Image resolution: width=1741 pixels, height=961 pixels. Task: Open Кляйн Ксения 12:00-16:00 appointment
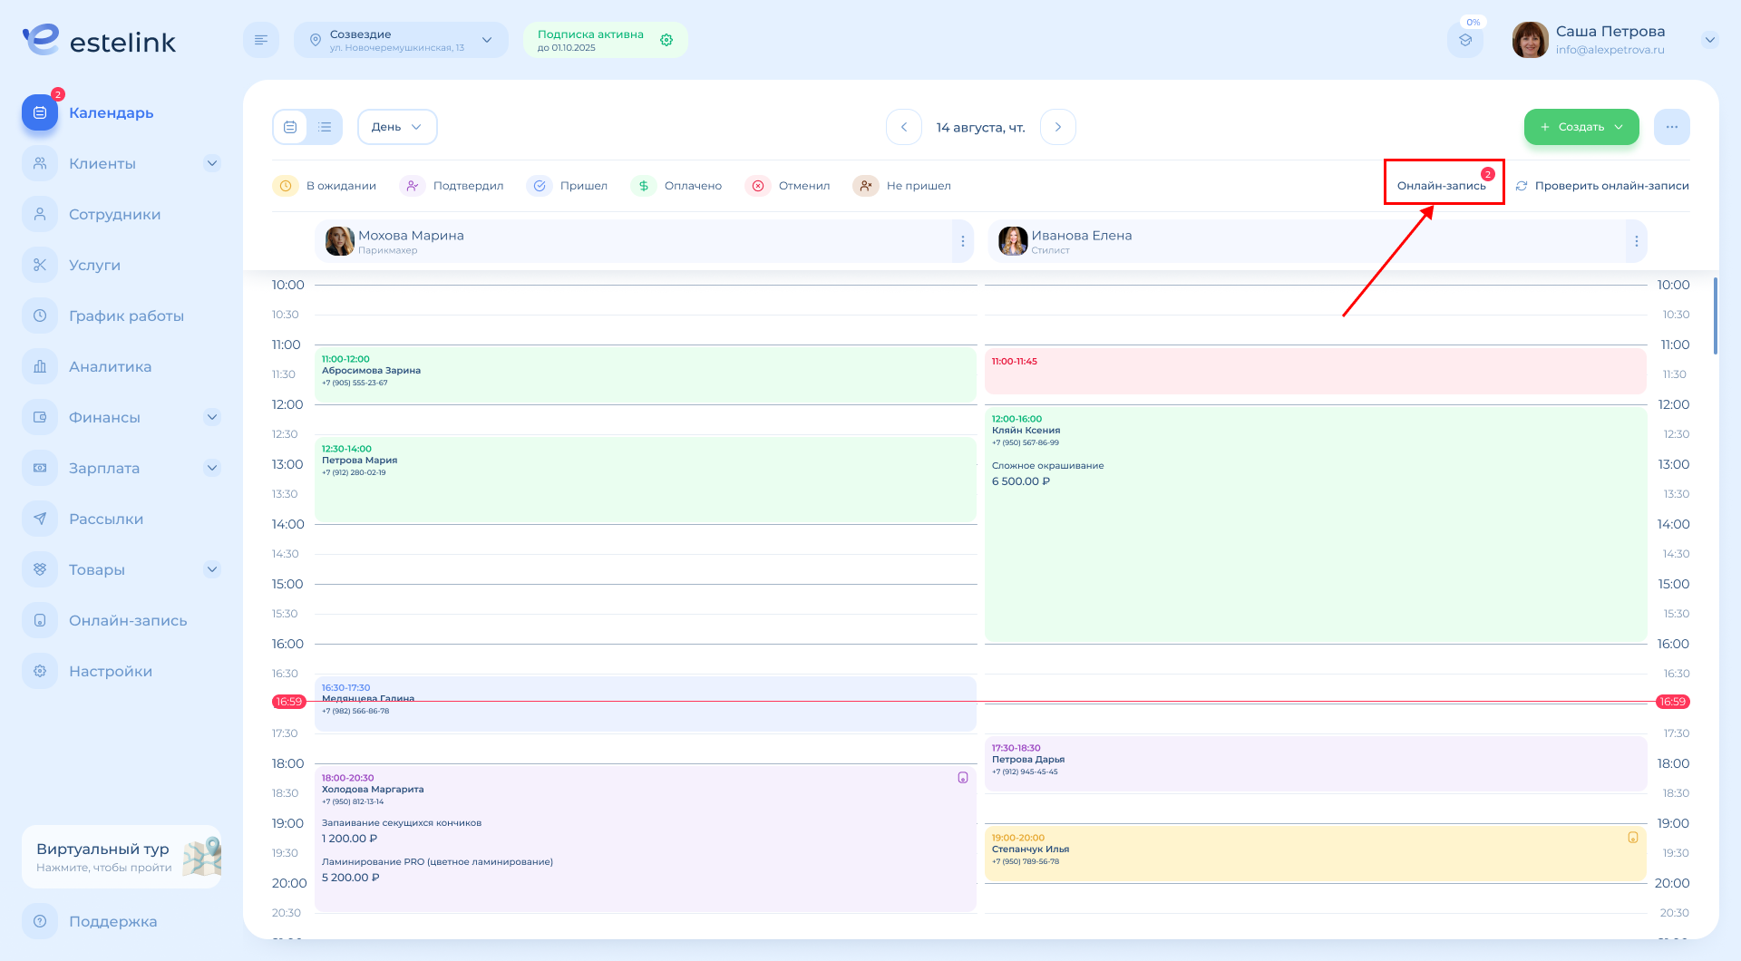(1315, 526)
